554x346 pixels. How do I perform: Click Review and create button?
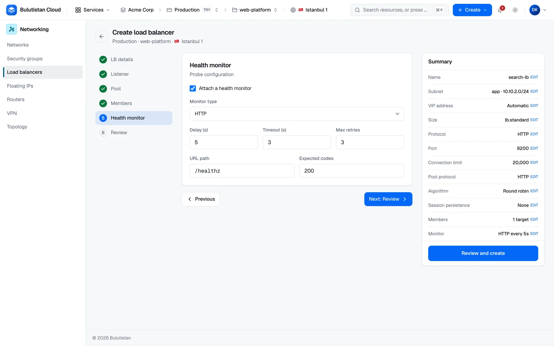pyautogui.click(x=483, y=253)
